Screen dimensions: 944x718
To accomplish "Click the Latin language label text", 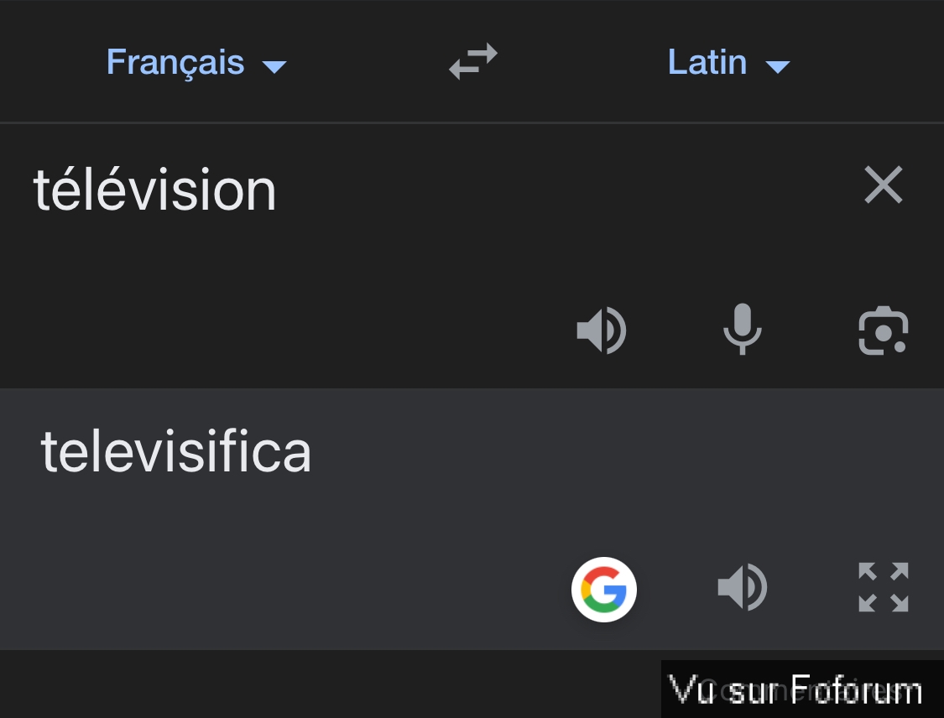I will tap(707, 62).
